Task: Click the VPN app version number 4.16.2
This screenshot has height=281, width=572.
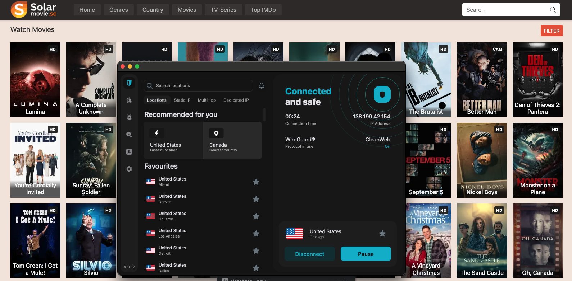Action: pyautogui.click(x=129, y=267)
